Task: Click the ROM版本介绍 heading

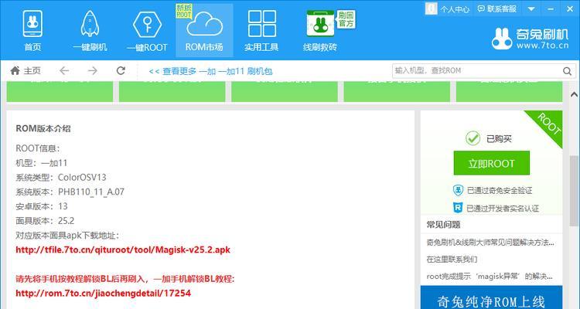Action: pos(43,129)
